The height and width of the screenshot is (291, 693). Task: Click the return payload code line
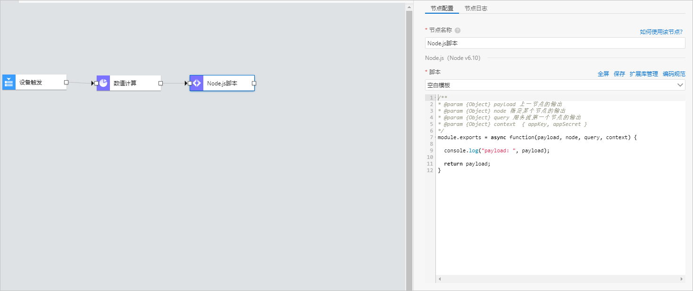[x=468, y=164]
